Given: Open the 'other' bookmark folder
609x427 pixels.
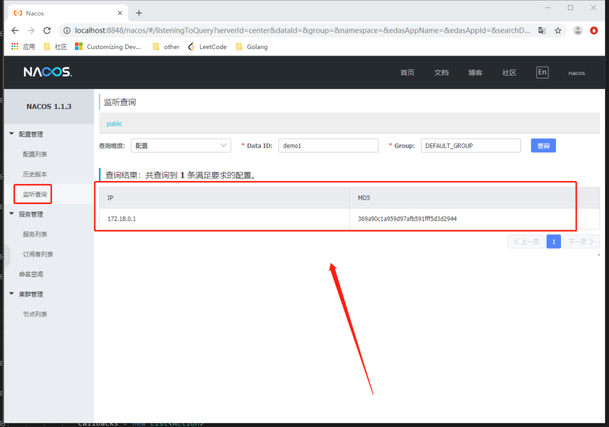Looking at the screenshot, I should (166, 47).
